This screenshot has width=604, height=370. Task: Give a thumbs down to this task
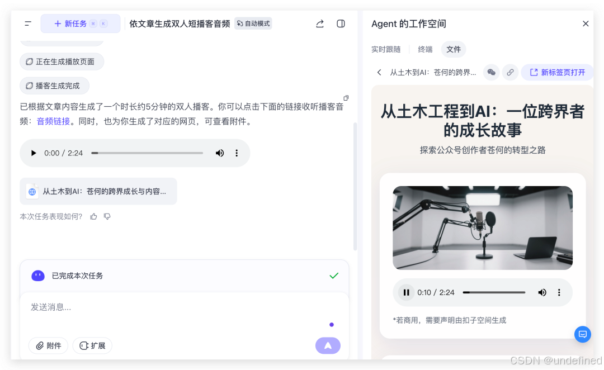pos(107,217)
